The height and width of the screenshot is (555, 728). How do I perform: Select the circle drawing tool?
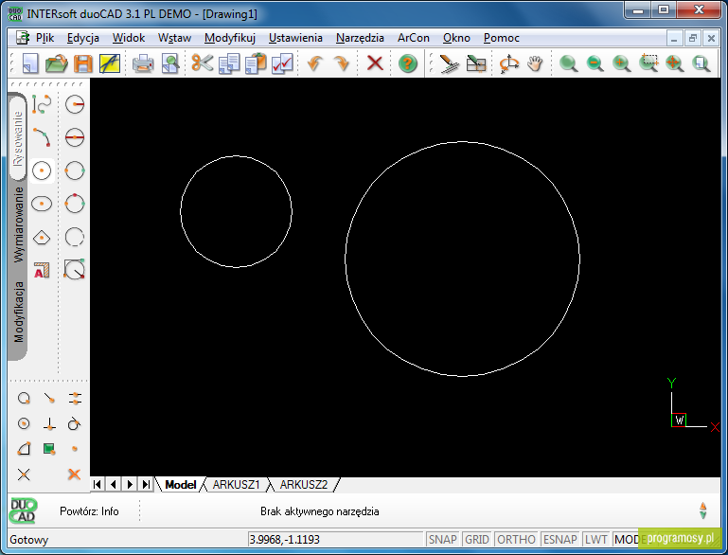(x=42, y=170)
